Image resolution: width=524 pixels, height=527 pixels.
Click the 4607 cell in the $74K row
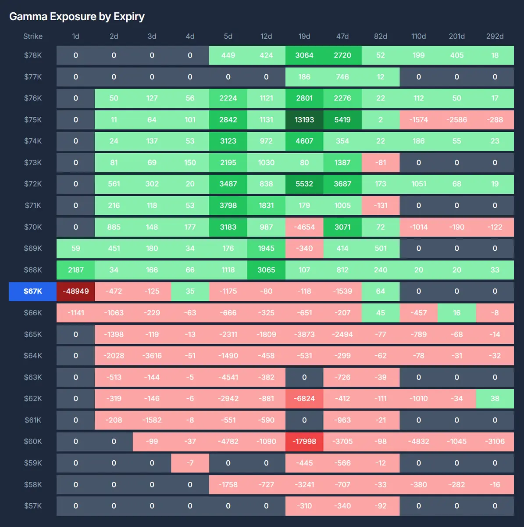304,141
